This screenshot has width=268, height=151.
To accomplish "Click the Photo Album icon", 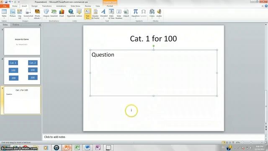I will (37, 12).
